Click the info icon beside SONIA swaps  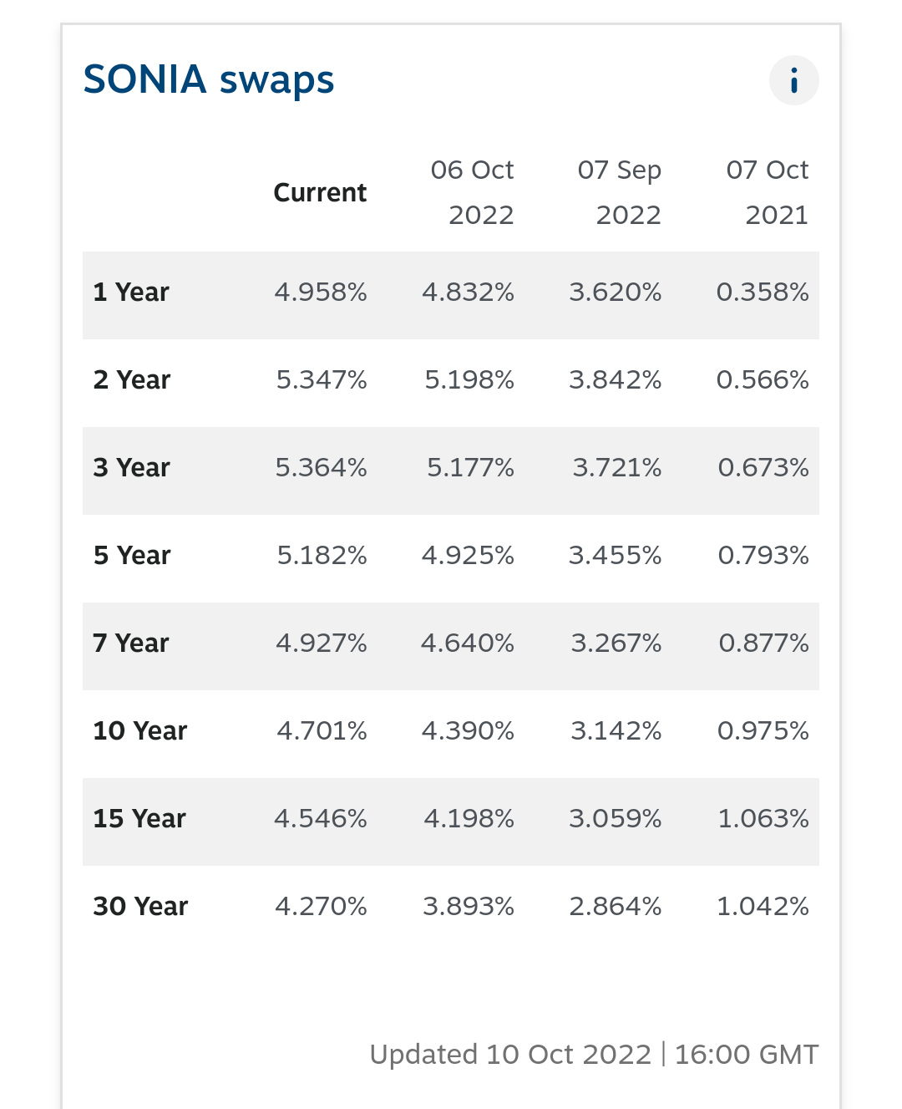pyautogui.click(x=793, y=80)
